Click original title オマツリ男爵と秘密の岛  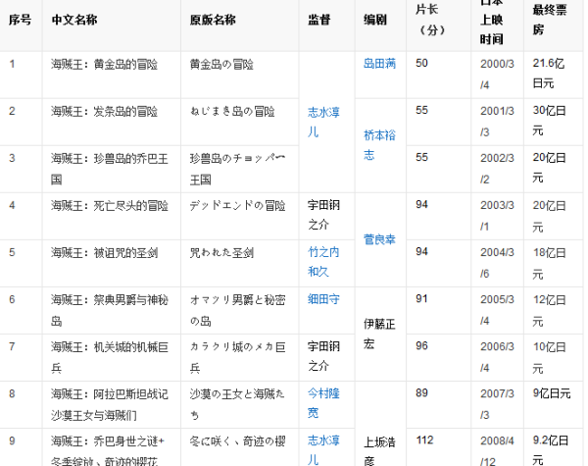click(237, 310)
